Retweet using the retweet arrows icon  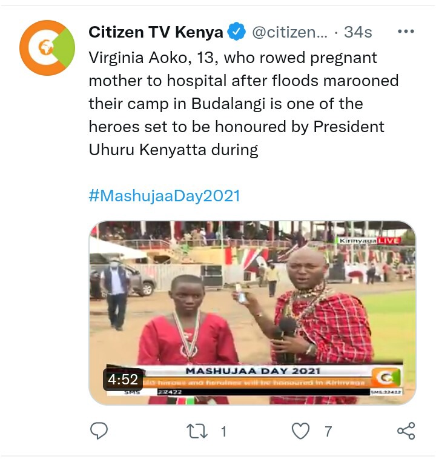(x=197, y=431)
